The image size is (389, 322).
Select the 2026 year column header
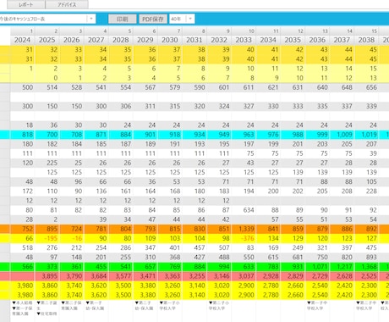pyautogui.click(x=71, y=40)
